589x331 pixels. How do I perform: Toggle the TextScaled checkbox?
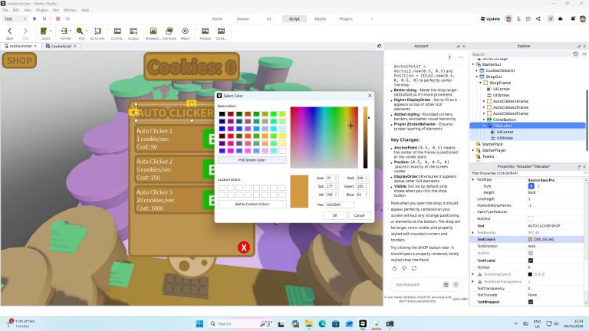(531, 260)
